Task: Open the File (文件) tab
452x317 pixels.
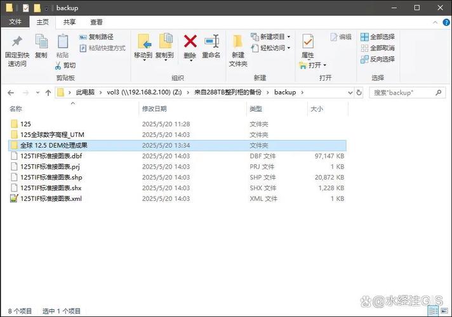Action: (15, 22)
